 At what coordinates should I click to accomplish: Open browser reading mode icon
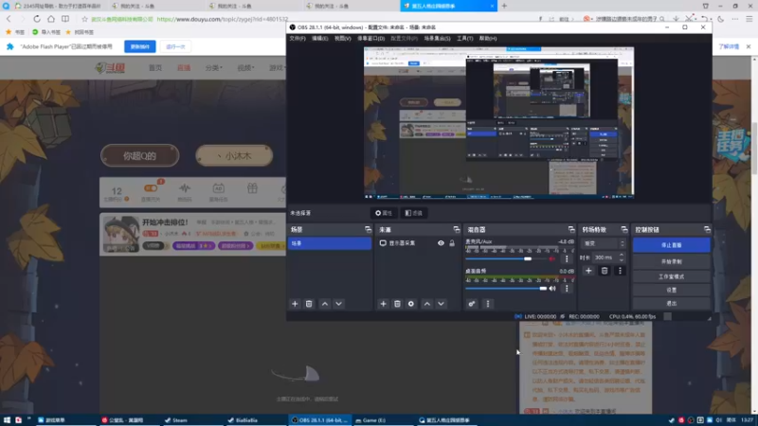point(65,19)
